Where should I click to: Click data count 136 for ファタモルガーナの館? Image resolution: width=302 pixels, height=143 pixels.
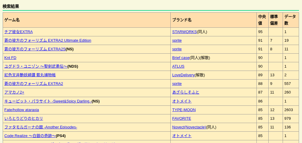(287, 127)
